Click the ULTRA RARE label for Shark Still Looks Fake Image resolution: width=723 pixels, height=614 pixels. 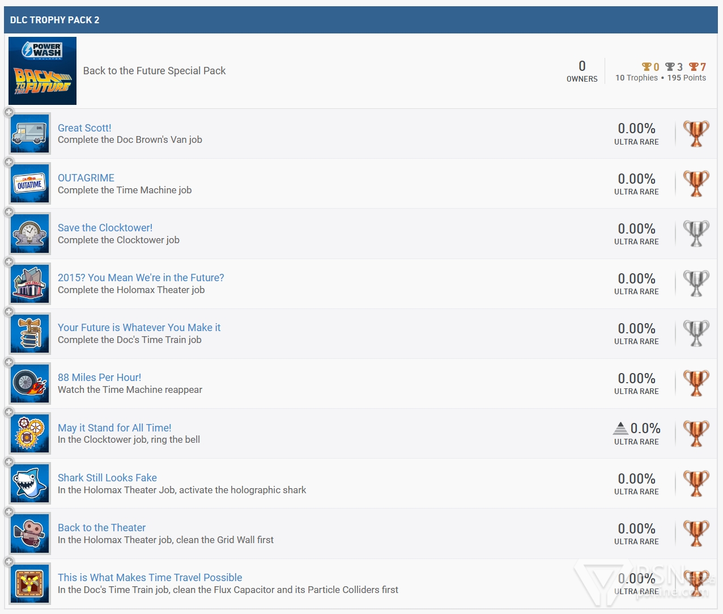pos(636,492)
